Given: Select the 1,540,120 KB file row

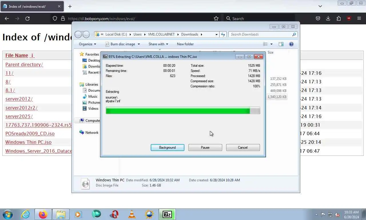Looking at the screenshot, I should click(x=277, y=97).
